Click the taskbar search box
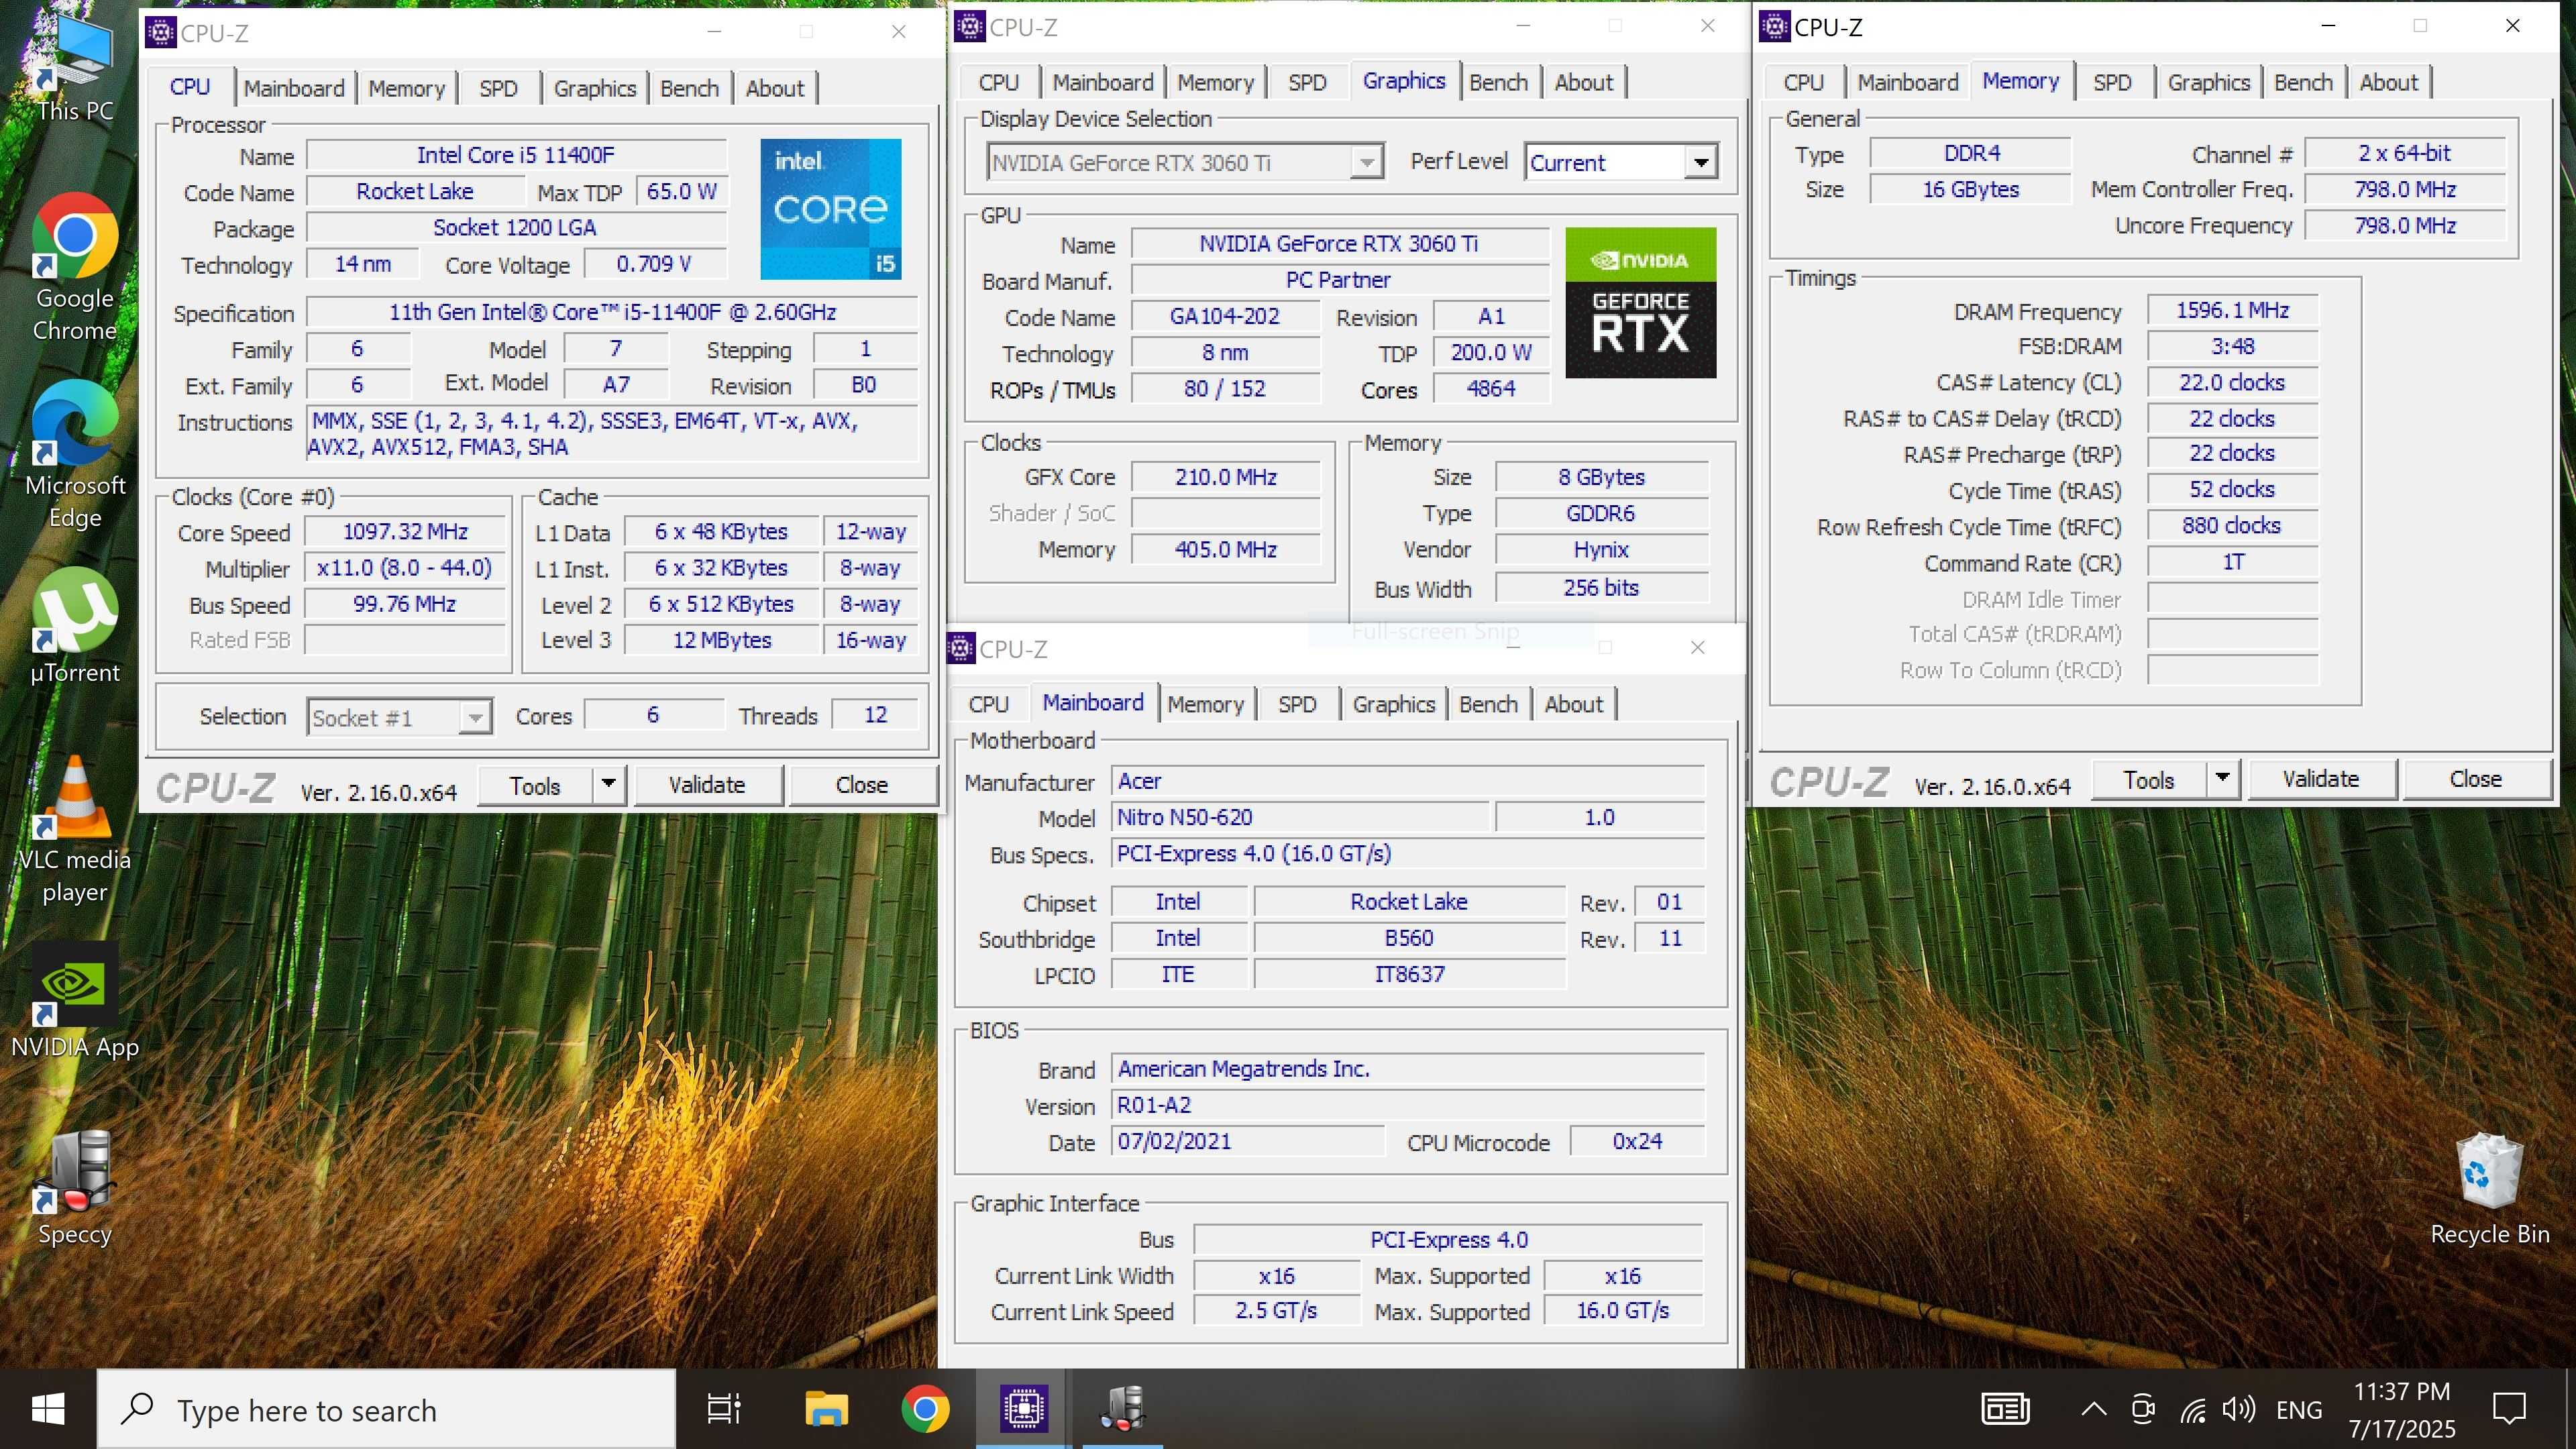2576x1449 pixels. [x=387, y=1409]
